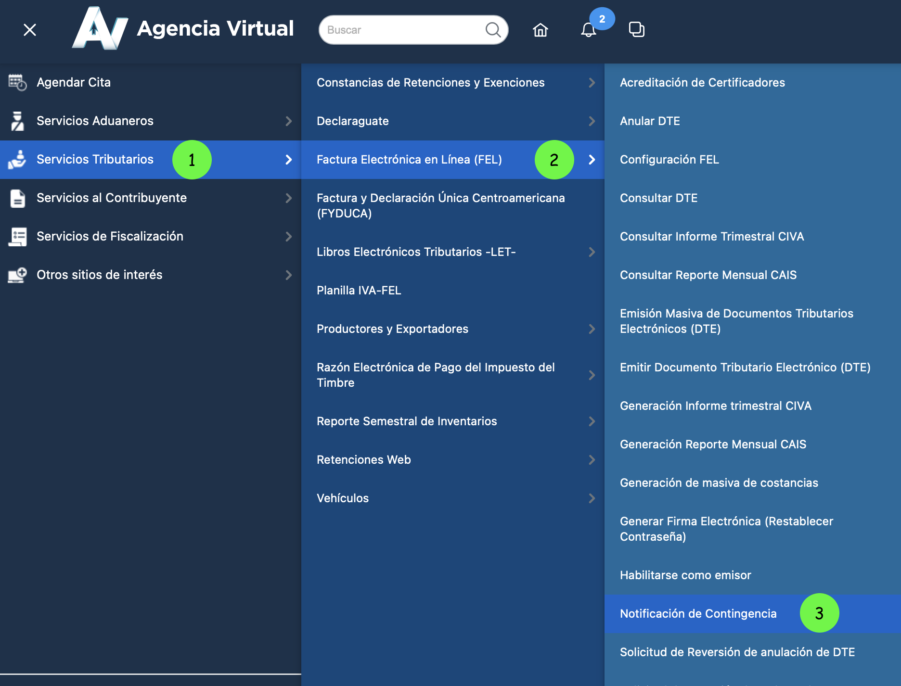Open Generación de masiva de costancias
Image resolution: width=901 pixels, height=686 pixels.
753,483
